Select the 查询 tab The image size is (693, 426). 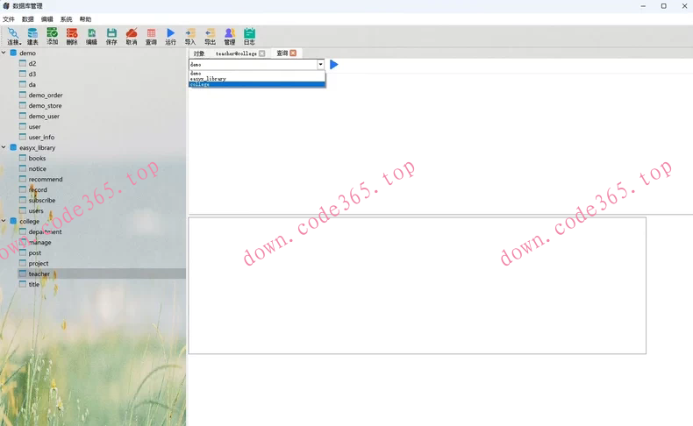point(282,53)
